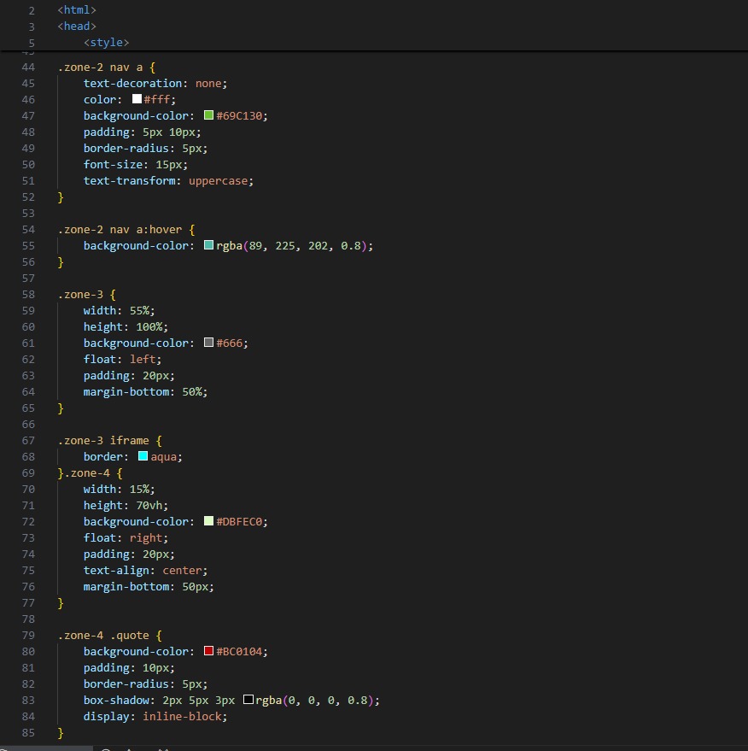Viewport: 748px width, 751px height.
Task: Click the closing brace on line 85
Action: [61, 733]
